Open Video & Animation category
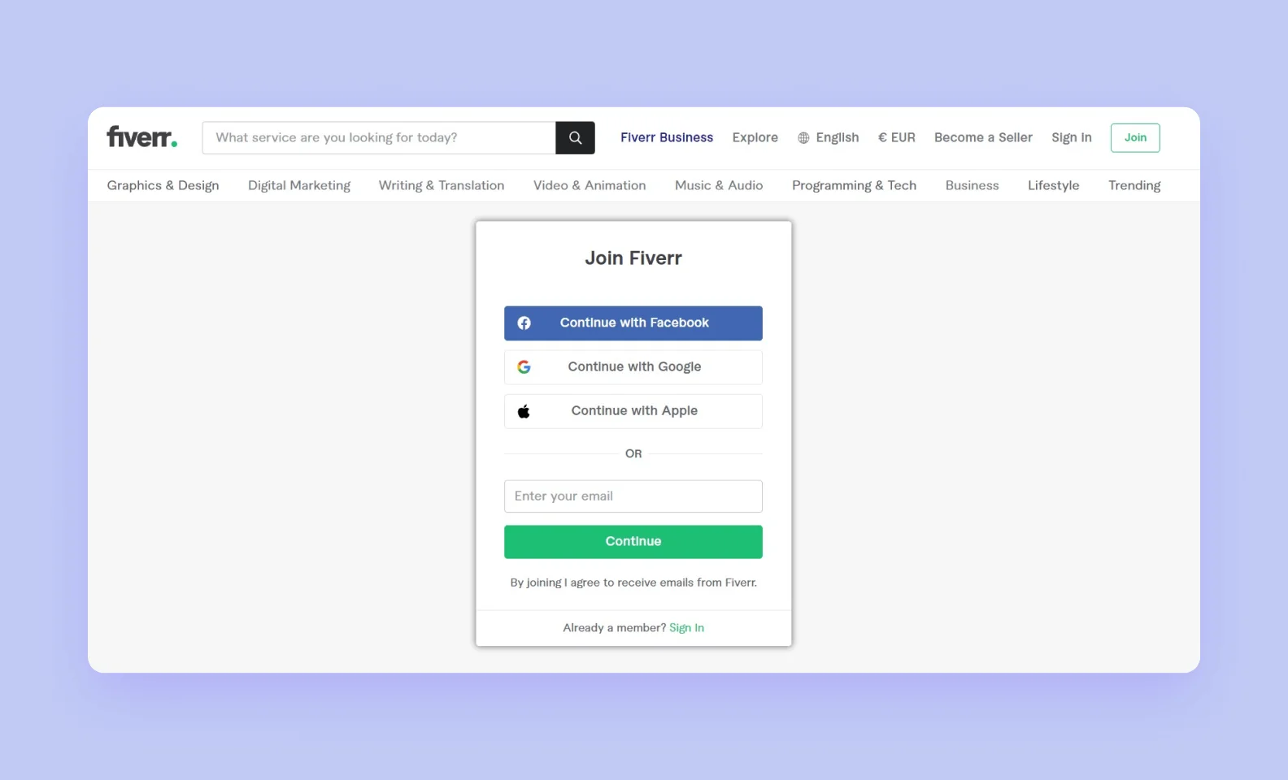Screen dimensions: 1288x780 coord(590,185)
